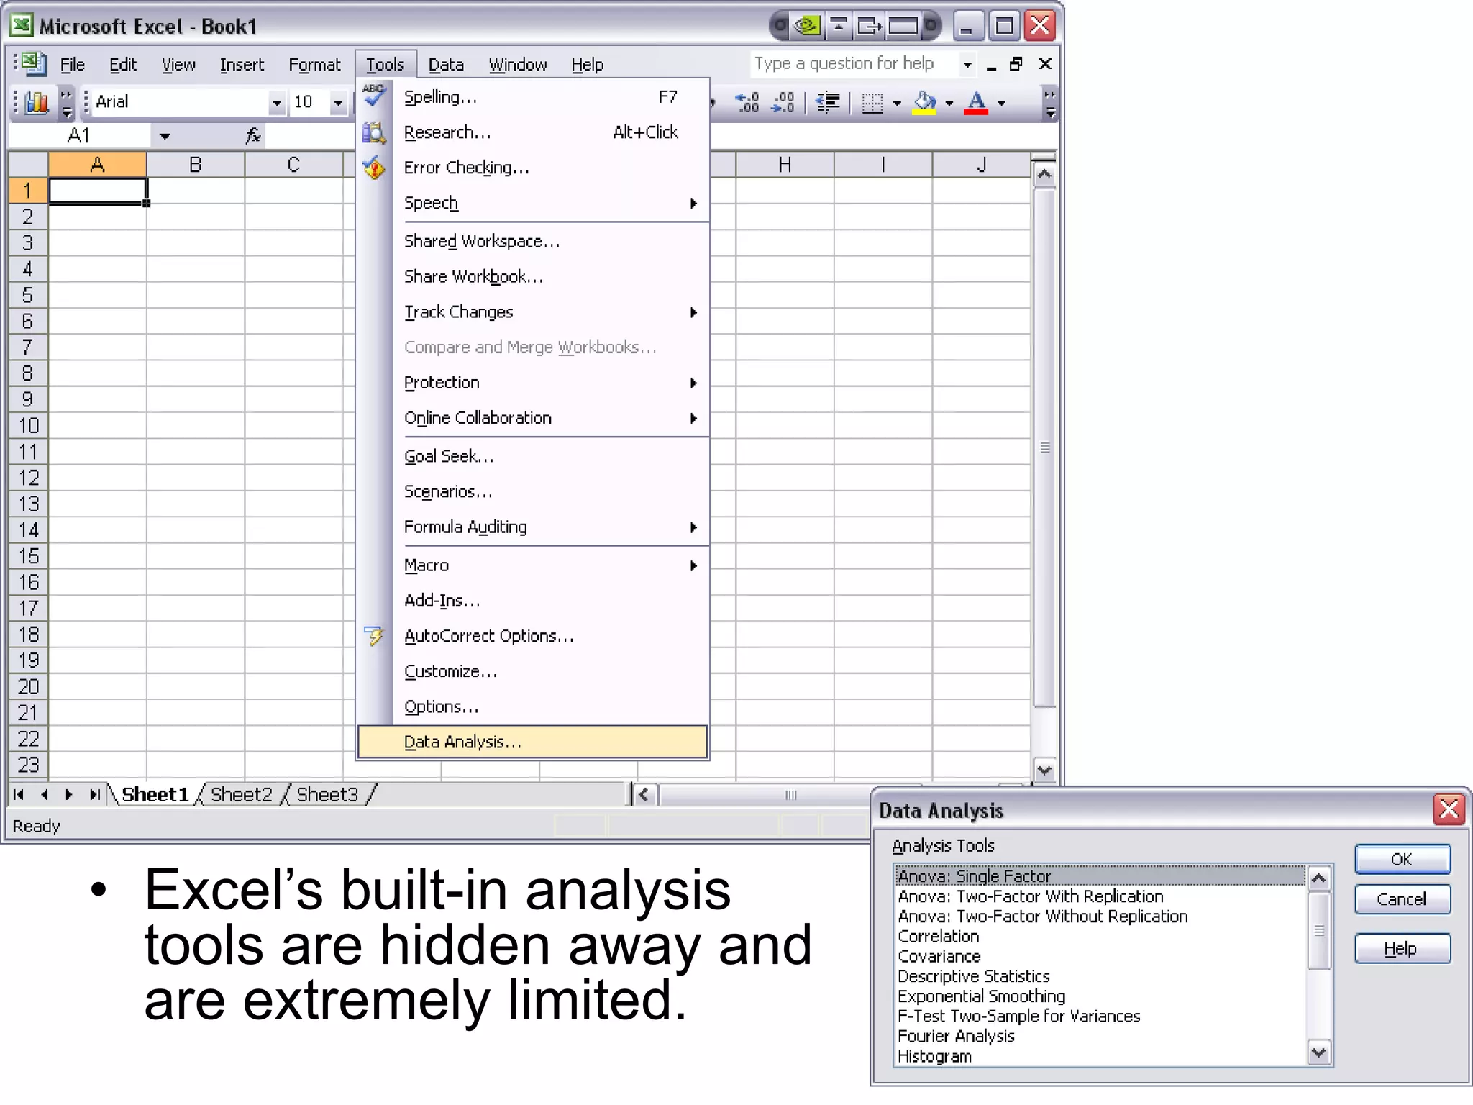Screen dimensions: 1473x1105
Task: Expand the Protection submenu
Action: [x=693, y=383]
